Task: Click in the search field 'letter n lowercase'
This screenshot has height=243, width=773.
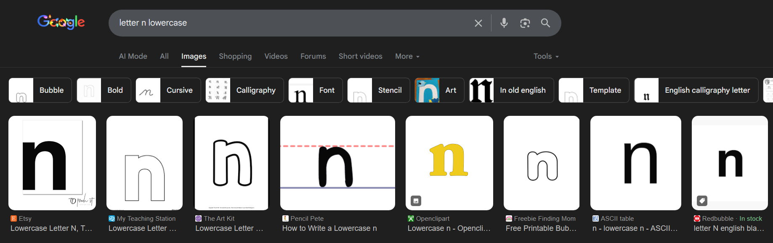Action: 290,23
